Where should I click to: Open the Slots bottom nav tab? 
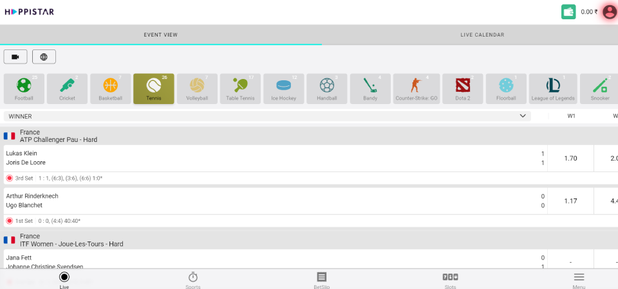(x=450, y=280)
